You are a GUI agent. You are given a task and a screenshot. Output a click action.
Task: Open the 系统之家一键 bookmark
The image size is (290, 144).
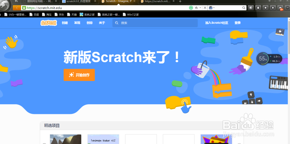point(108,14)
